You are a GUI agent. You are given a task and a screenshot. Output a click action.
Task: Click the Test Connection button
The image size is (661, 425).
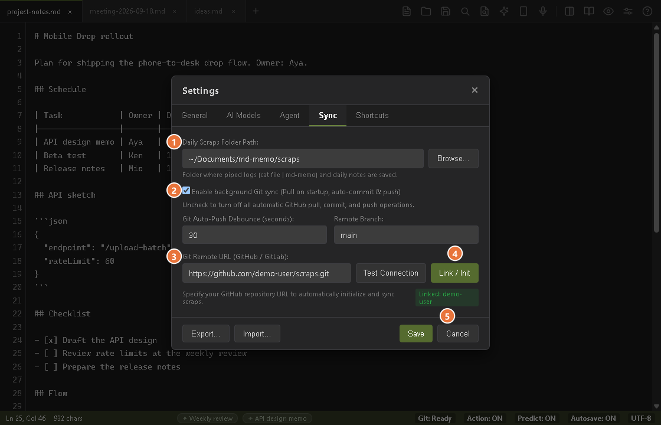pos(391,273)
